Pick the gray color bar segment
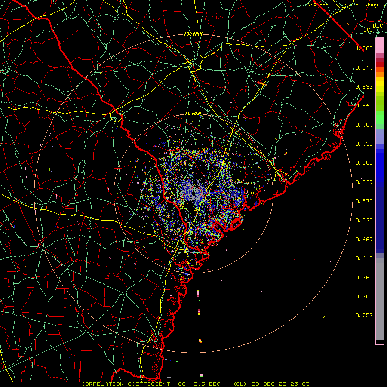Screen dimensions: 387x387 click(x=380, y=299)
